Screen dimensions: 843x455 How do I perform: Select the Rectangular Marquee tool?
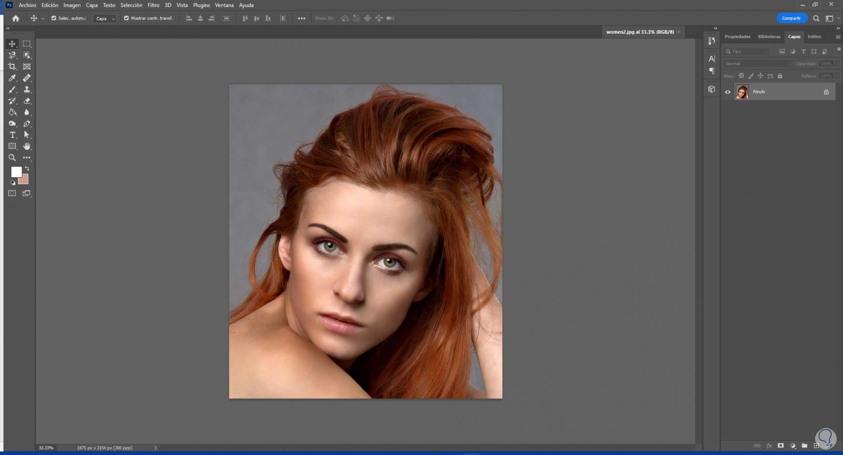pos(27,44)
